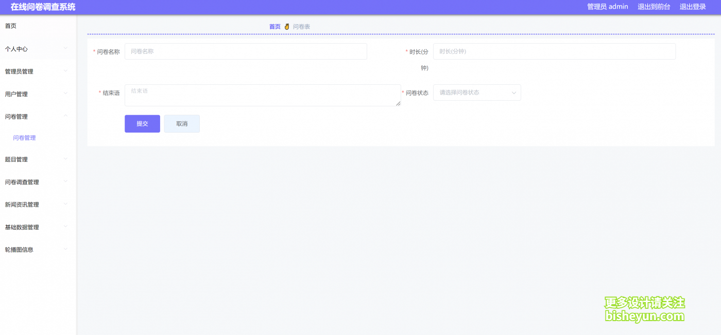The width and height of the screenshot is (721, 335).
Task: Click 退出登录 to log out
Action: click(692, 7)
